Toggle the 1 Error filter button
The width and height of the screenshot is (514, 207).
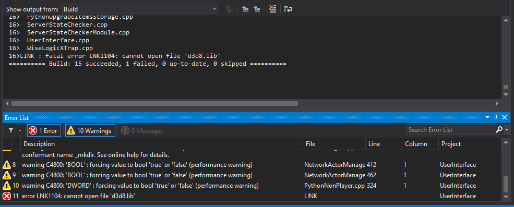pyautogui.click(x=44, y=130)
